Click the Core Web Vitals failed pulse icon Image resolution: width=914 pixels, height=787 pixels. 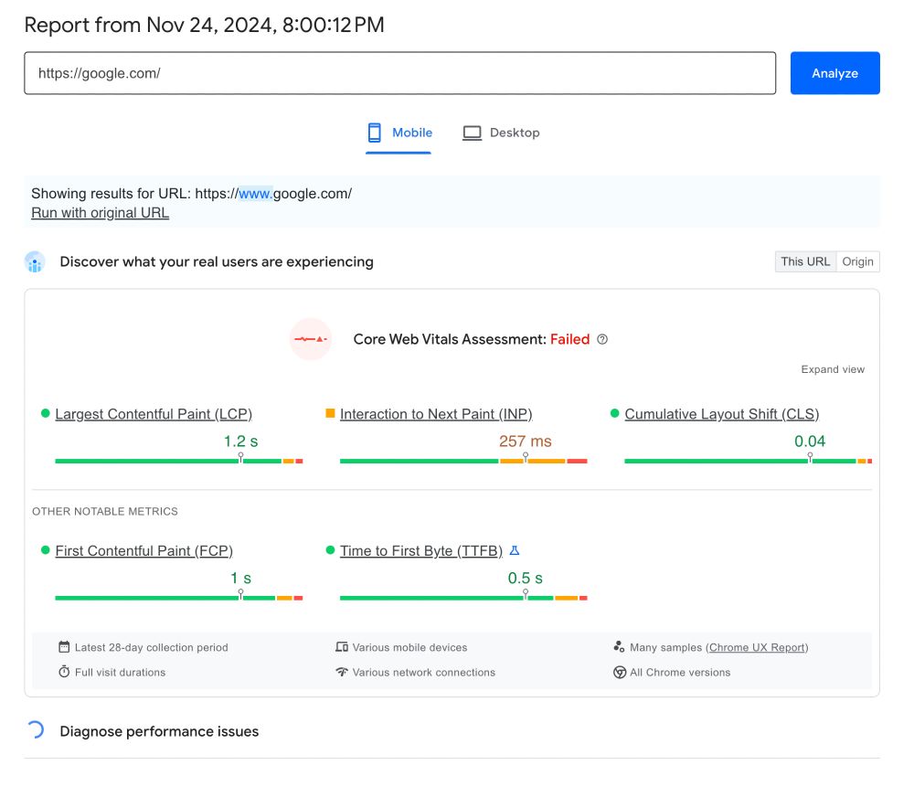[311, 339]
